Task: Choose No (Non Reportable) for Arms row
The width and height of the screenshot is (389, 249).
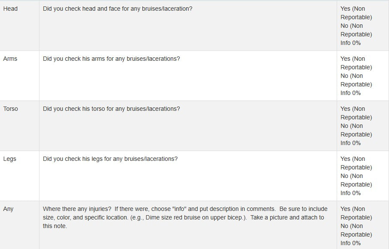Action: coord(356,80)
